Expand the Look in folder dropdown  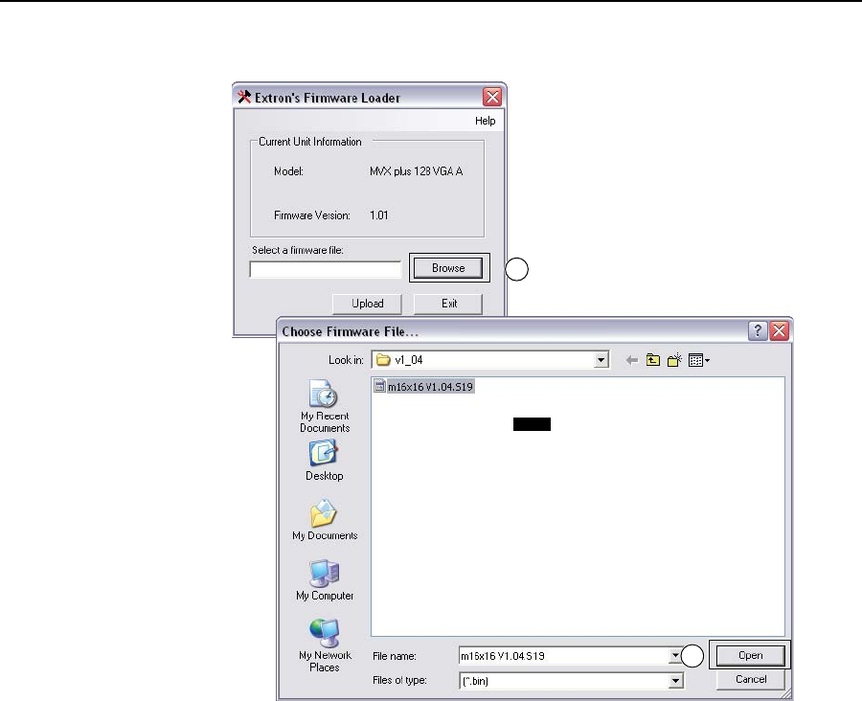pos(601,360)
